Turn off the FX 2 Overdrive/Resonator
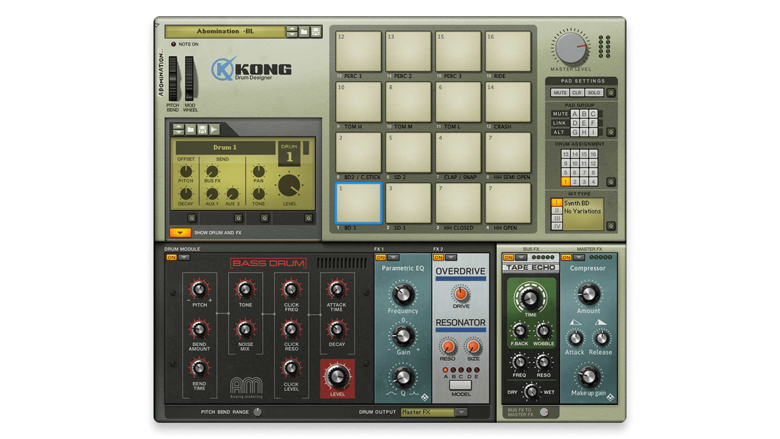This screenshot has width=780, height=439. 438,257
